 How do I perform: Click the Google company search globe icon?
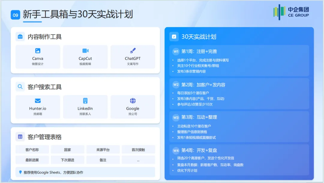point(133,101)
